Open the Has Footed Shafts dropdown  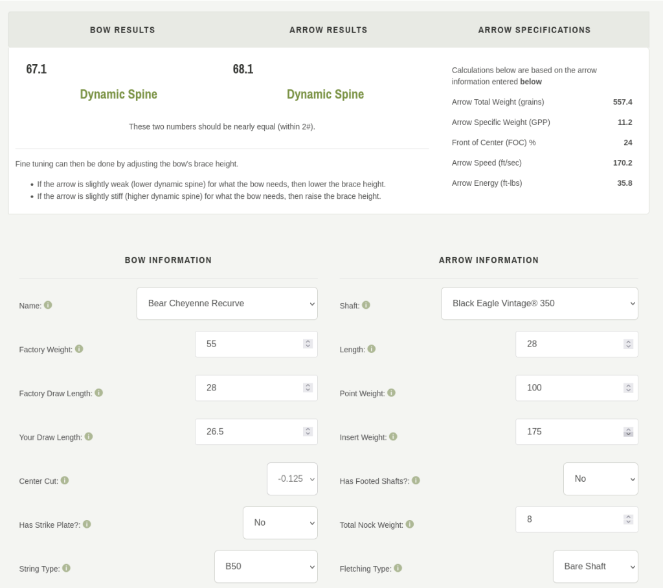[600, 479]
